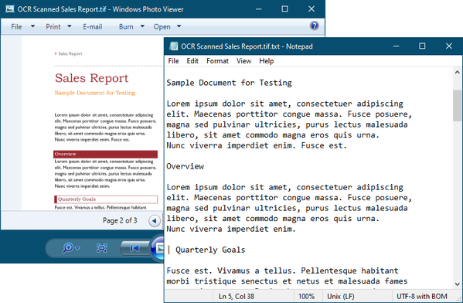Image resolution: width=463 pixels, height=303 pixels.
Task: Click 'Page 2 of 3' label in Photo Viewer
Action: pyautogui.click(x=120, y=220)
